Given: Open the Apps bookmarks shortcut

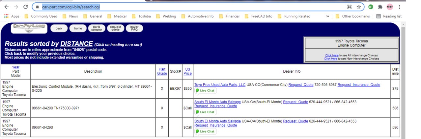Looking at the screenshot, I should click(12, 16).
